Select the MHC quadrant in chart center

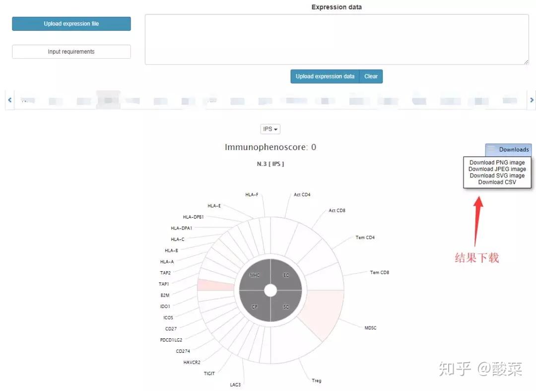click(255, 275)
